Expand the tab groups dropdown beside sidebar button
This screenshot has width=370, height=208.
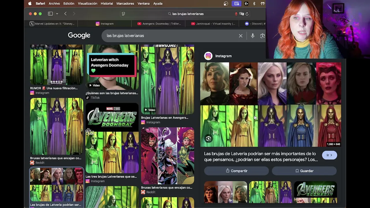tap(57, 14)
